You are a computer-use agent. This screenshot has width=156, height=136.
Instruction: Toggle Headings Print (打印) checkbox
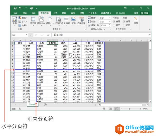tap(124, 25)
